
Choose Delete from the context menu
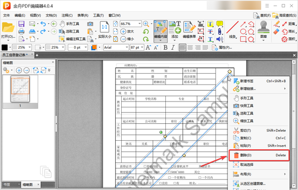click(x=259, y=155)
